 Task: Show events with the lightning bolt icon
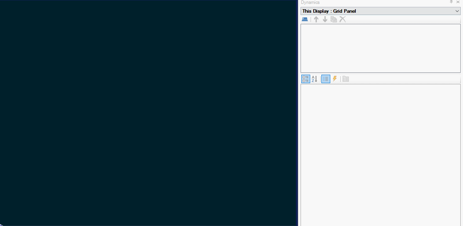pyautogui.click(x=335, y=79)
